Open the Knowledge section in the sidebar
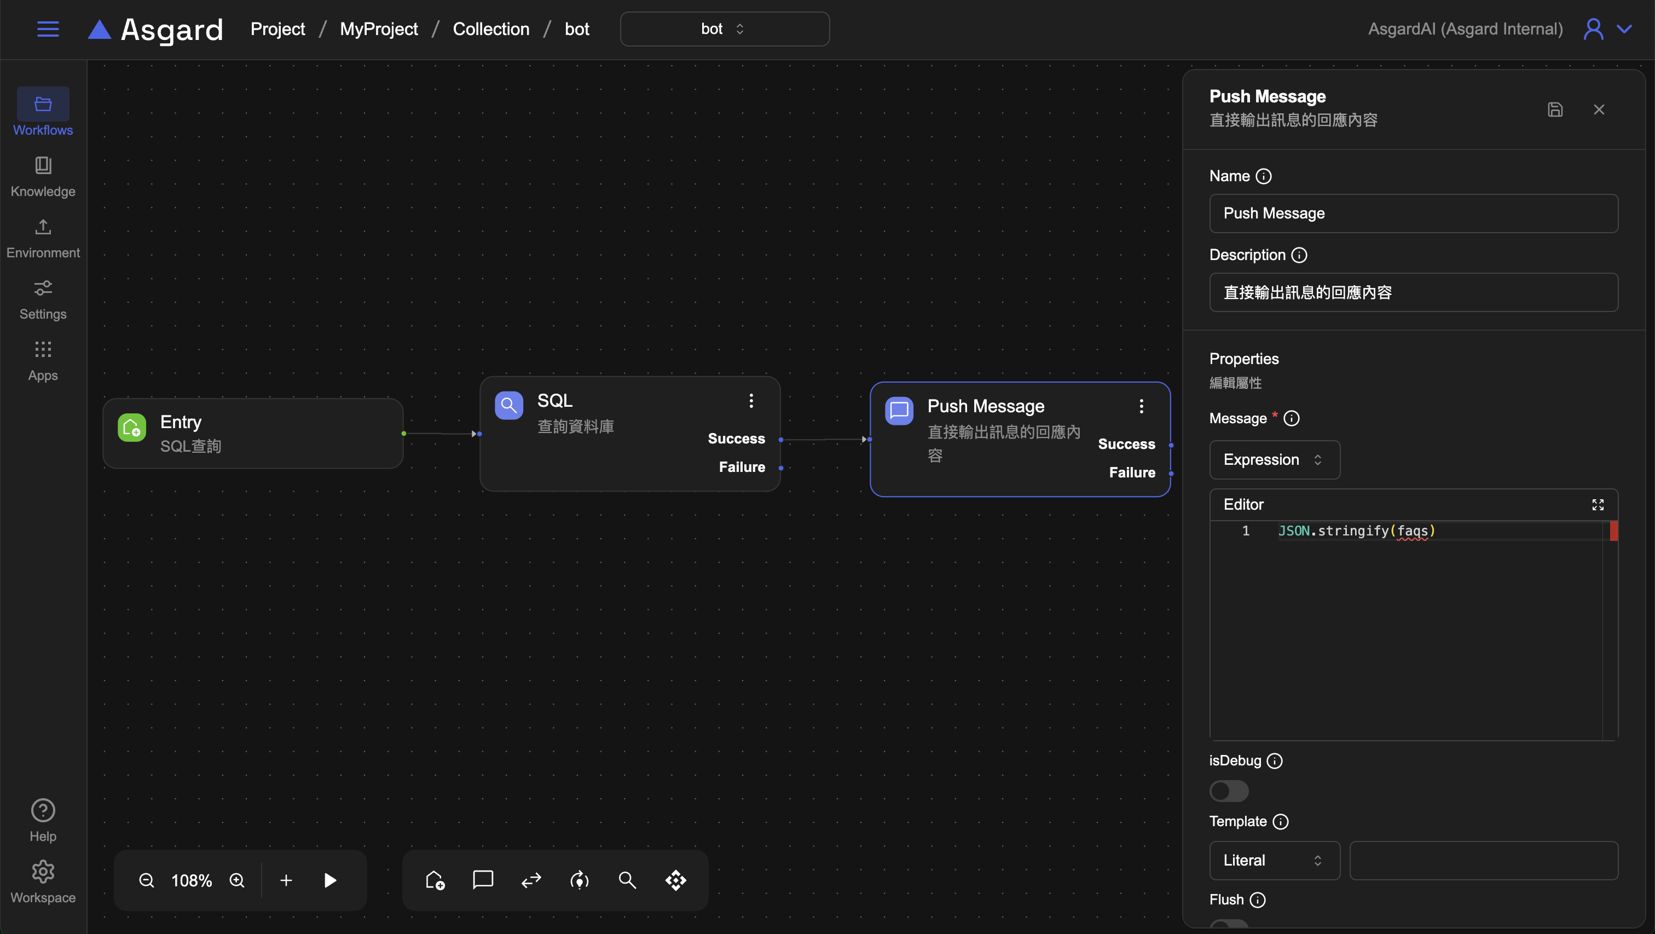The height and width of the screenshot is (934, 1655). (x=43, y=176)
